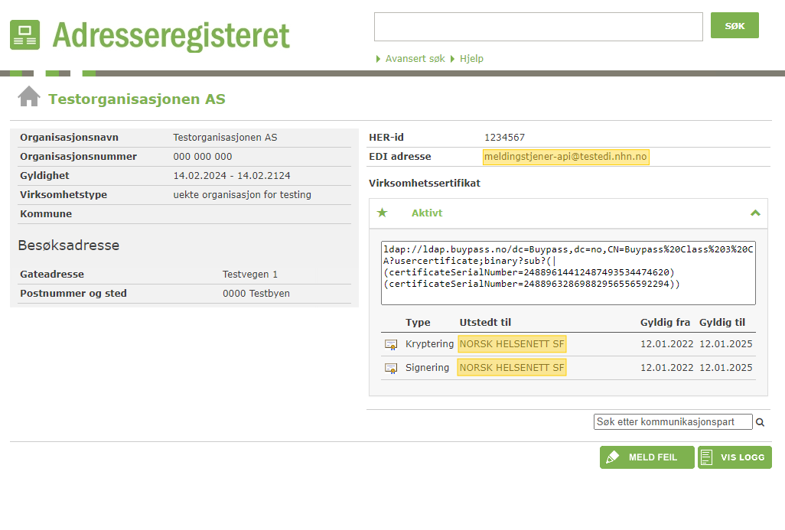This screenshot has width=785, height=530.
Task: Click the star icon next to Aktivt
Action: coord(383,213)
